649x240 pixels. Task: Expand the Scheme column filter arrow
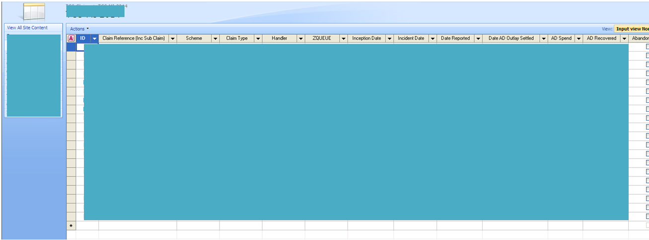coord(216,38)
